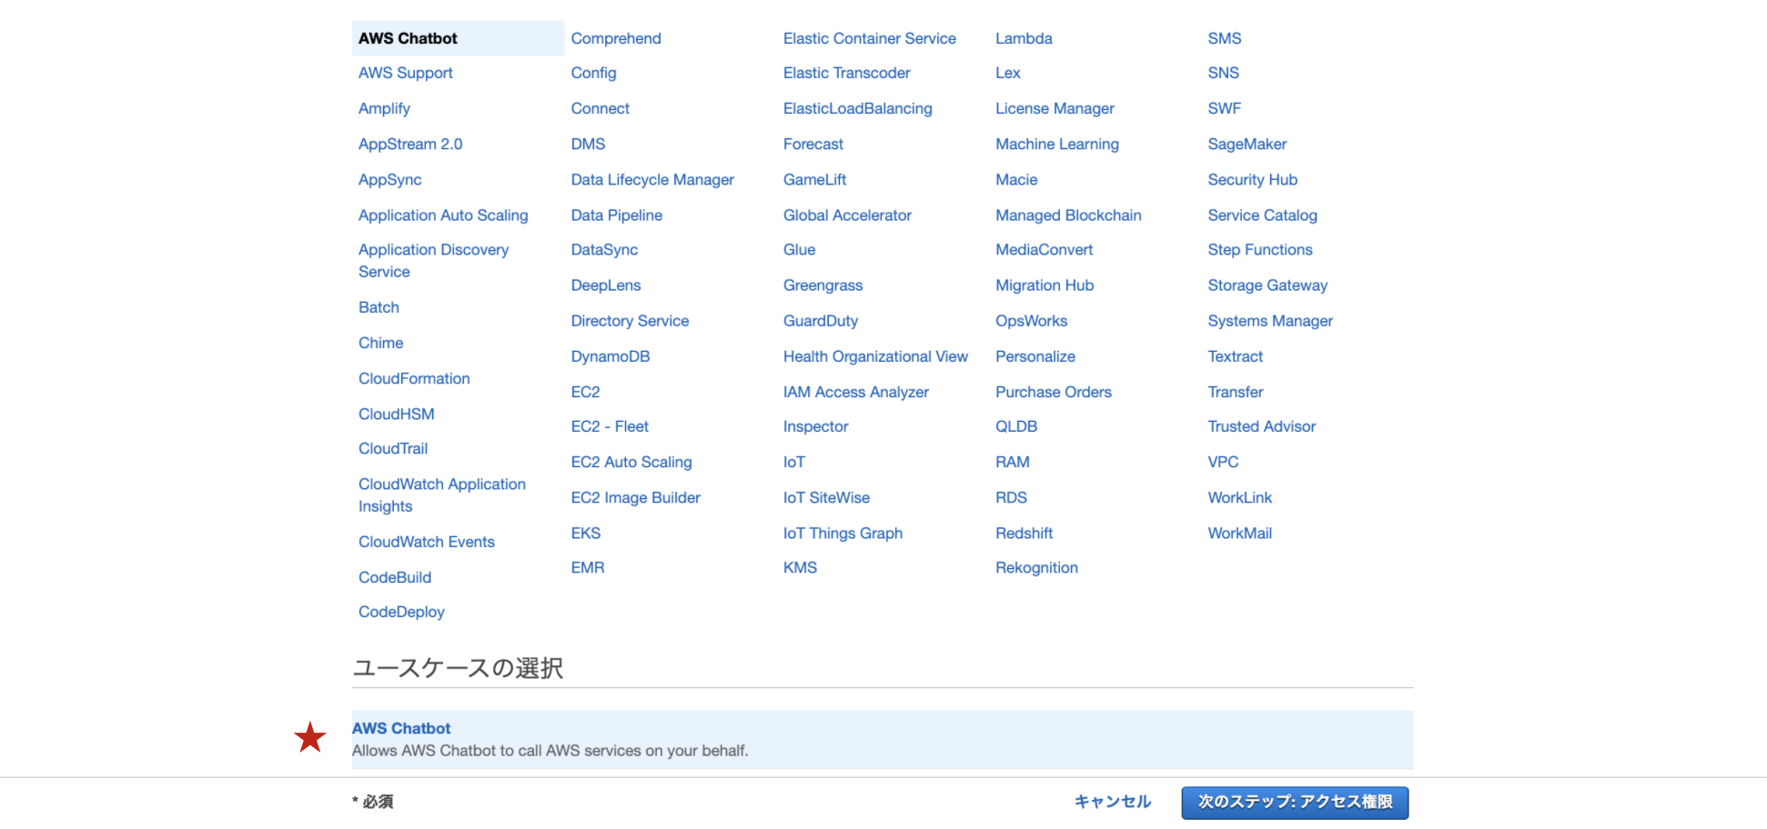Image resolution: width=1767 pixels, height=829 pixels.
Task: Select IoT Things Graph
Action: click(x=843, y=533)
